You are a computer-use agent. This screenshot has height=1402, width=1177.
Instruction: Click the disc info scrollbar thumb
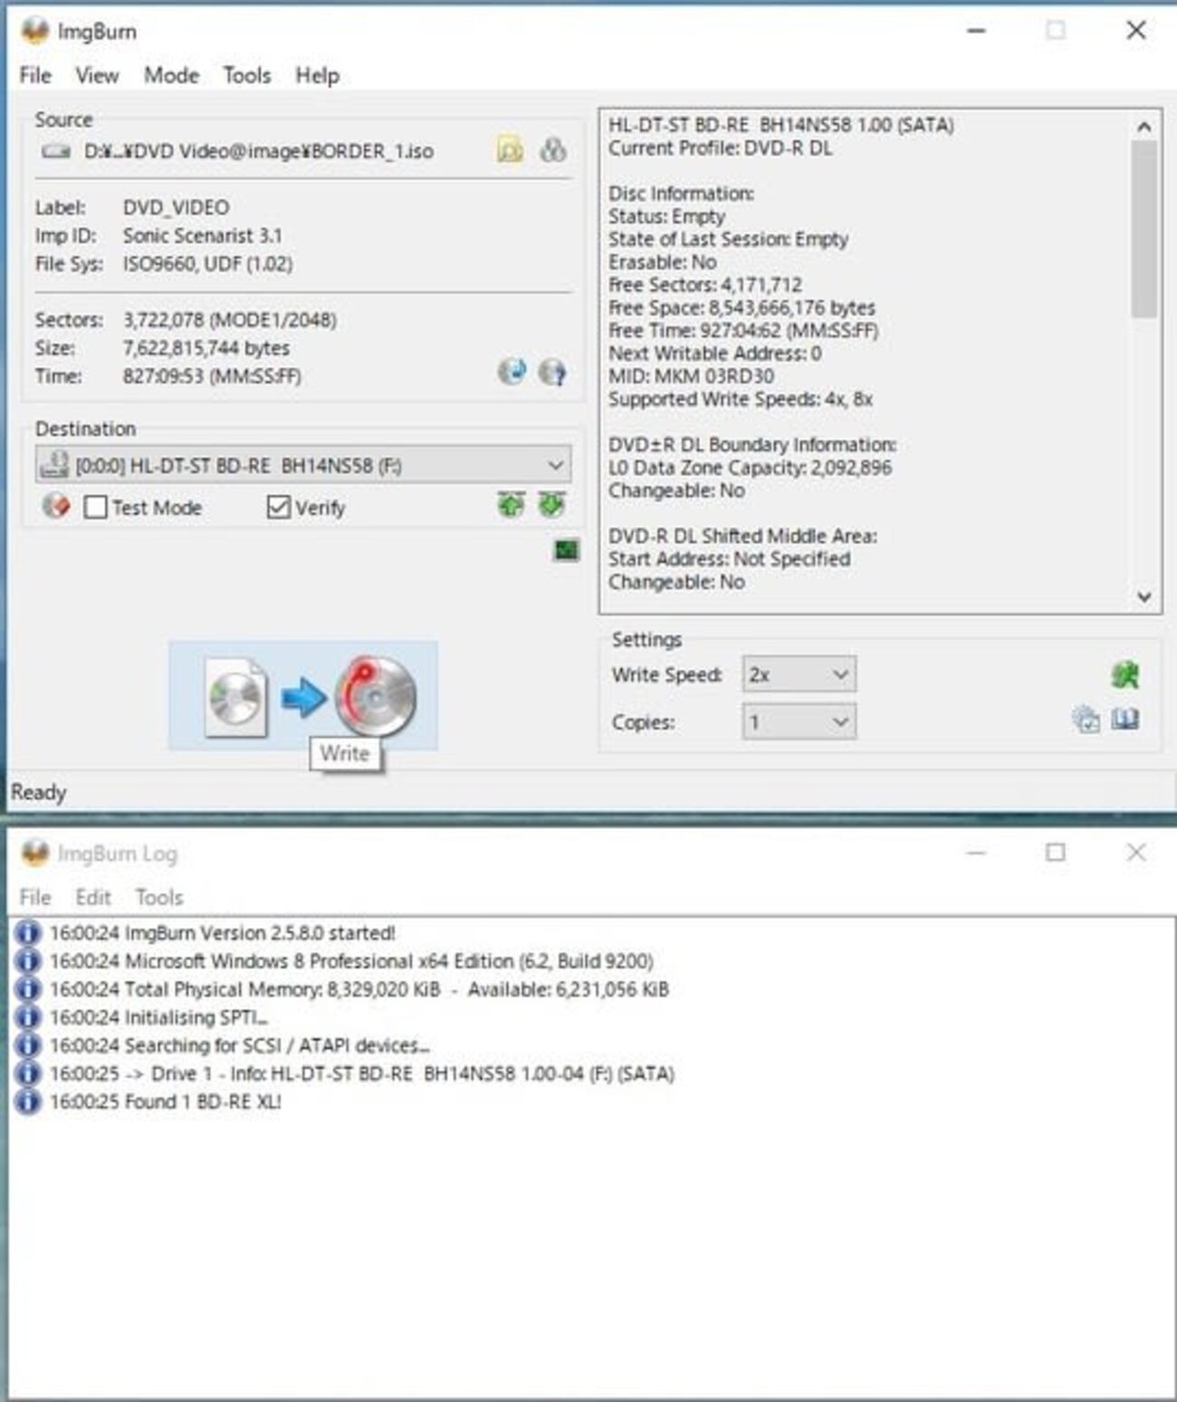1144,229
